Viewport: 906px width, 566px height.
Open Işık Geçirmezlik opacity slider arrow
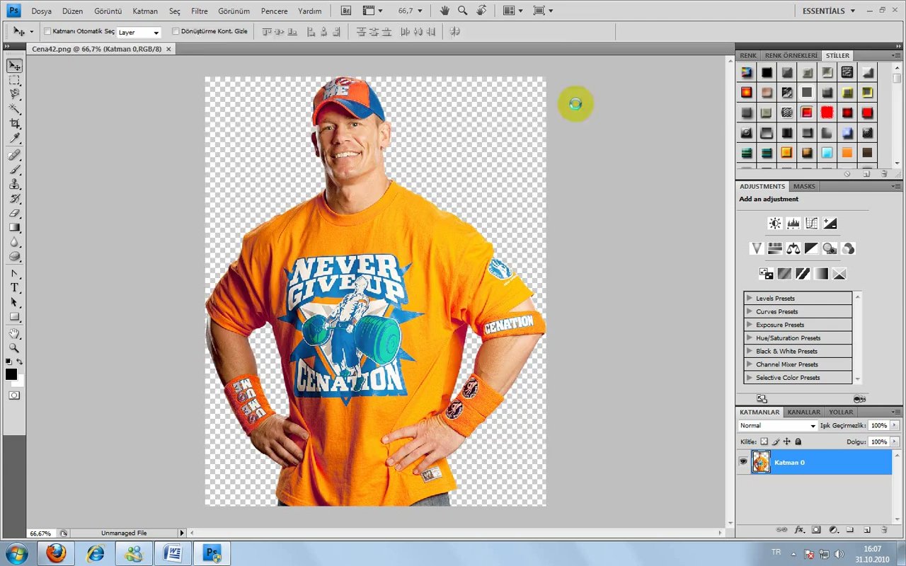tap(895, 426)
